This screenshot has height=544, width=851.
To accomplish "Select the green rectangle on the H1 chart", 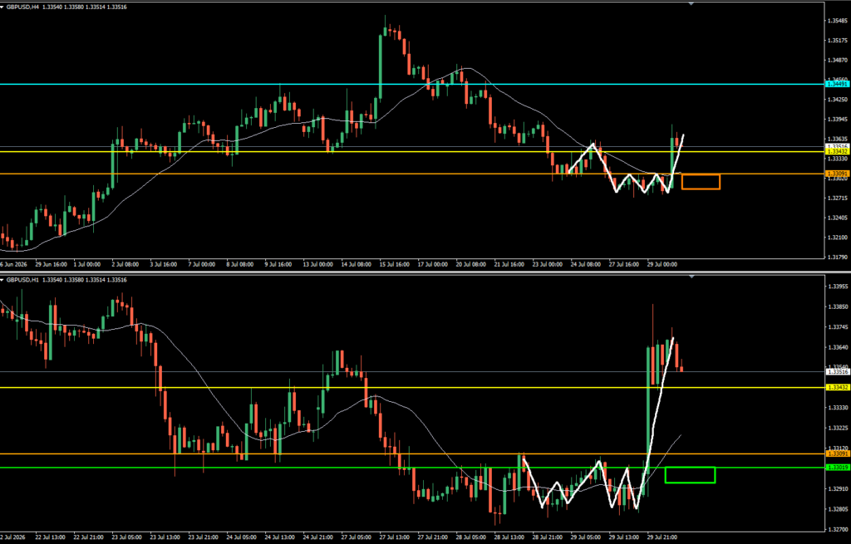I will (690, 474).
